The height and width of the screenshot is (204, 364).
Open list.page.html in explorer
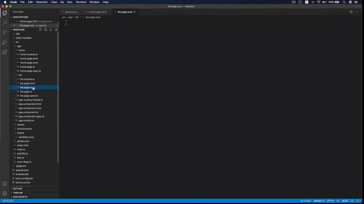(27, 83)
